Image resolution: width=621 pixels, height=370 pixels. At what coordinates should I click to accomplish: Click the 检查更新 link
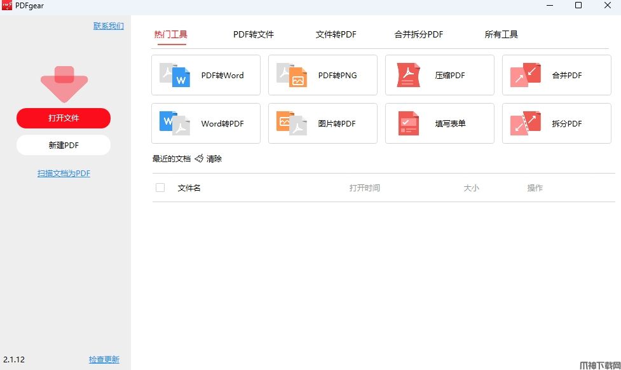104,360
